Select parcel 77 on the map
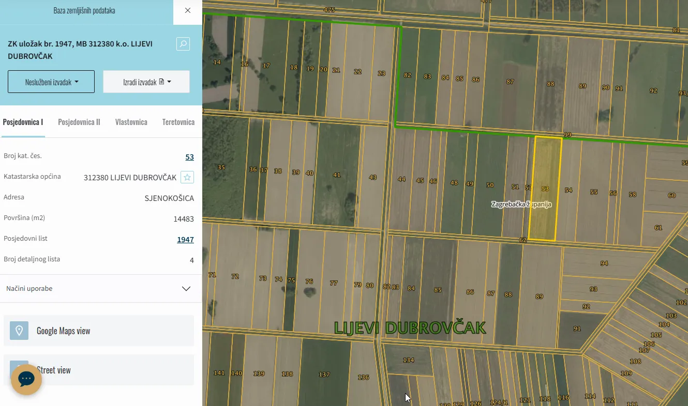 click(334, 283)
